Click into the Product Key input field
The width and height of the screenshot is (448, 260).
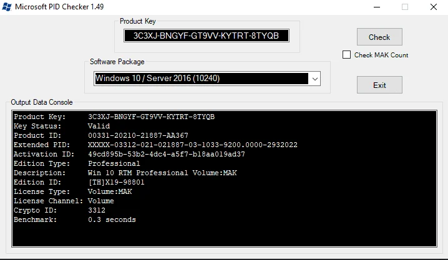pos(207,36)
